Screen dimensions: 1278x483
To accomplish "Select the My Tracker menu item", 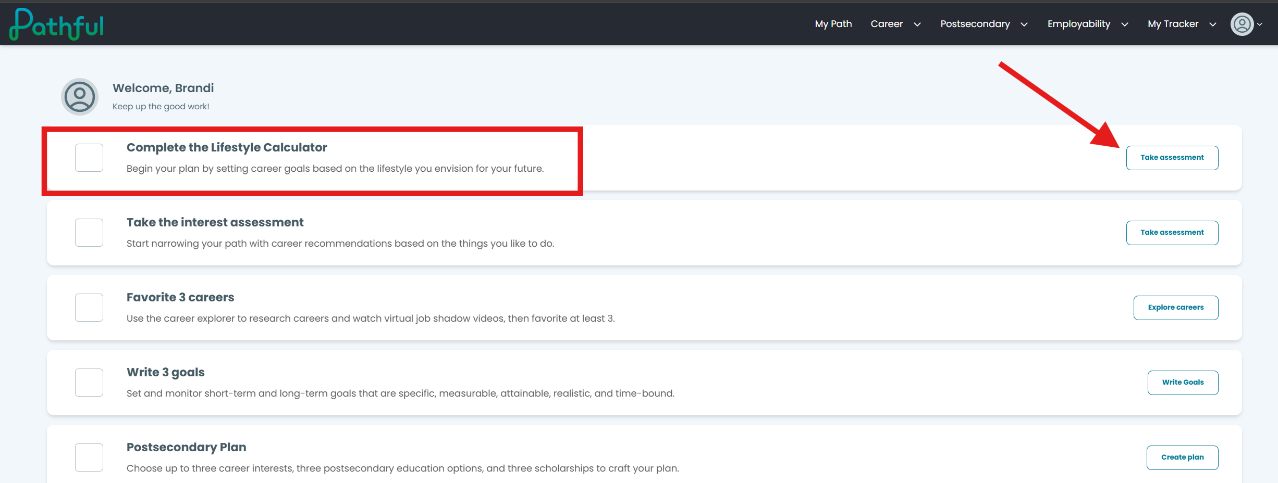I will (x=1173, y=24).
